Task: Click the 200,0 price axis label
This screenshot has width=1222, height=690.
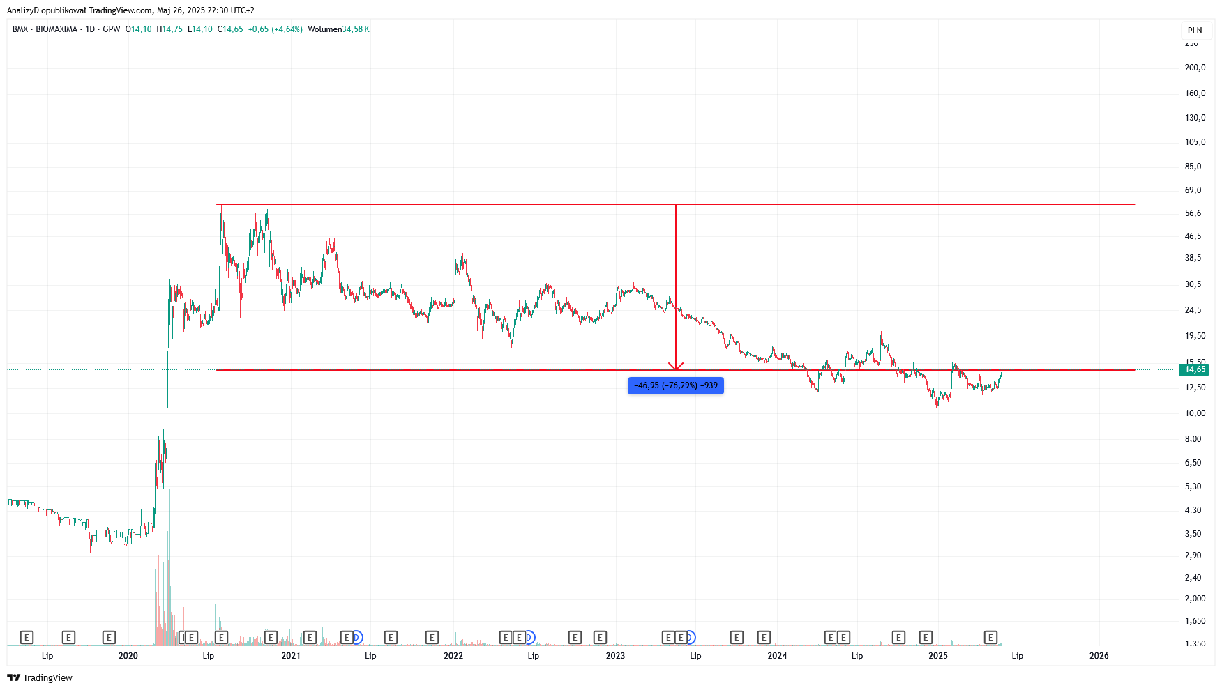Action: pos(1195,68)
